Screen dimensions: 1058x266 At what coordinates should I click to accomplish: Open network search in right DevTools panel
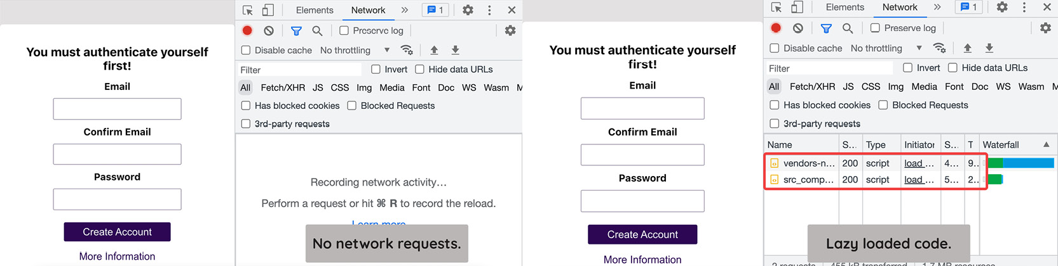click(x=847, y=28)
